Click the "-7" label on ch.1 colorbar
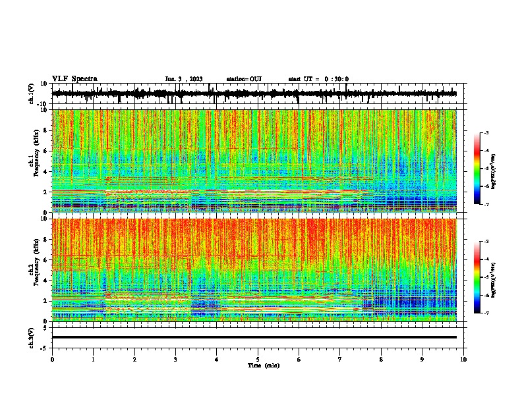 (x=486, y=204)
